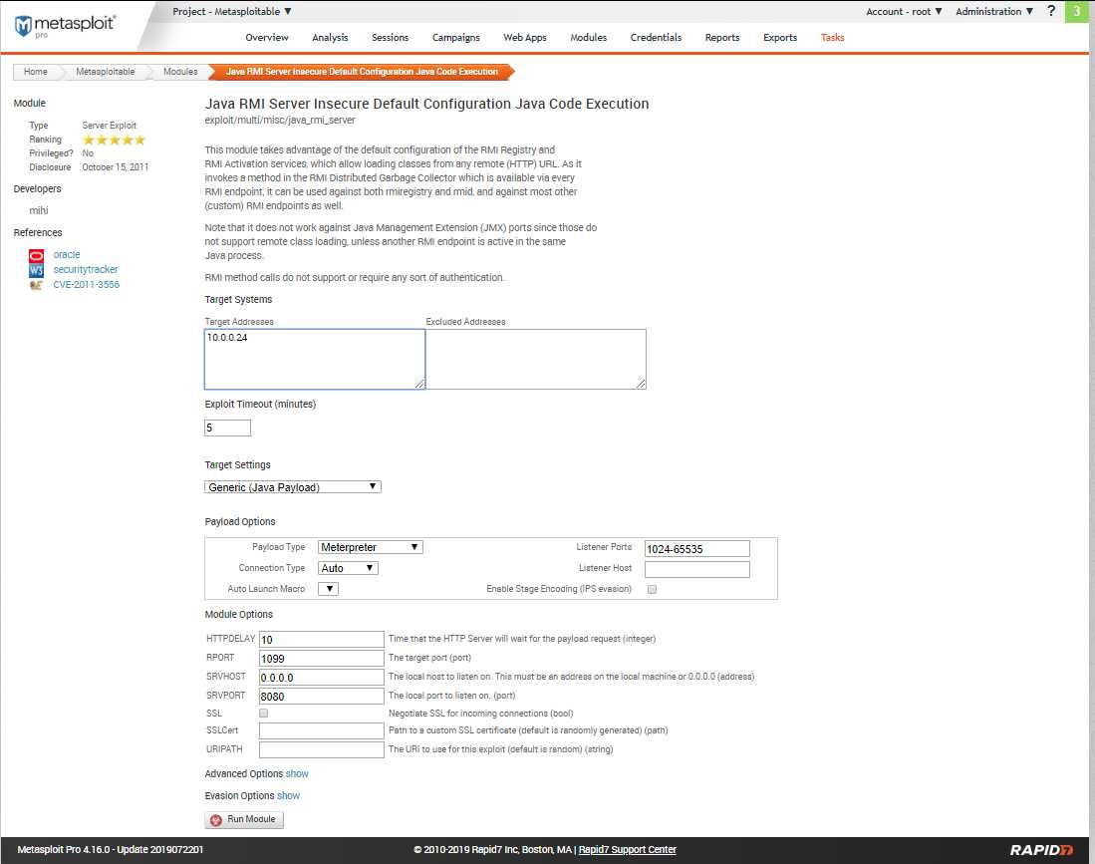
Task: Click the SSLCert input field
Action: [x=321, y=730]
